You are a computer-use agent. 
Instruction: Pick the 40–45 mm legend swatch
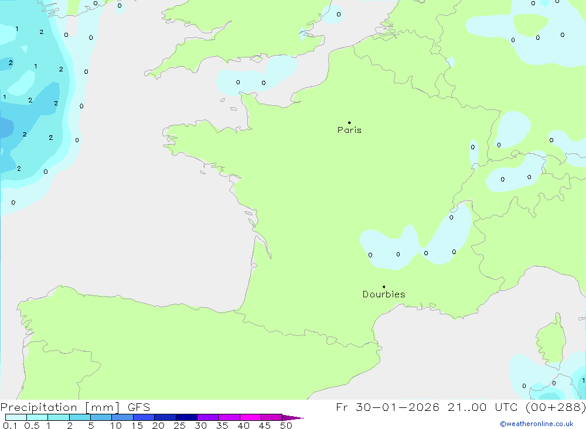point(250,417)
